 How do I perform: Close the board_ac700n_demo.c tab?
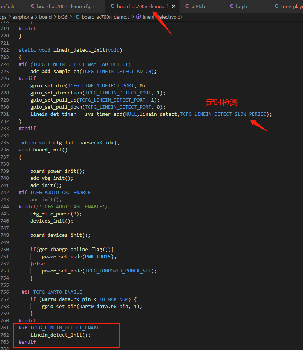(x=174, y=6)
